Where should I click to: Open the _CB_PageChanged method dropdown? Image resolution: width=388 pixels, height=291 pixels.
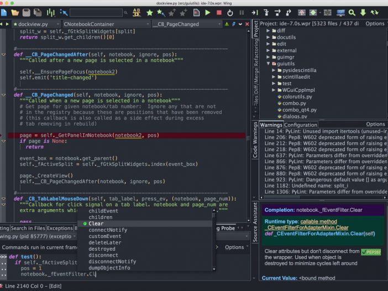187,24
